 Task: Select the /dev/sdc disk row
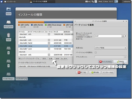pos(46,52)
